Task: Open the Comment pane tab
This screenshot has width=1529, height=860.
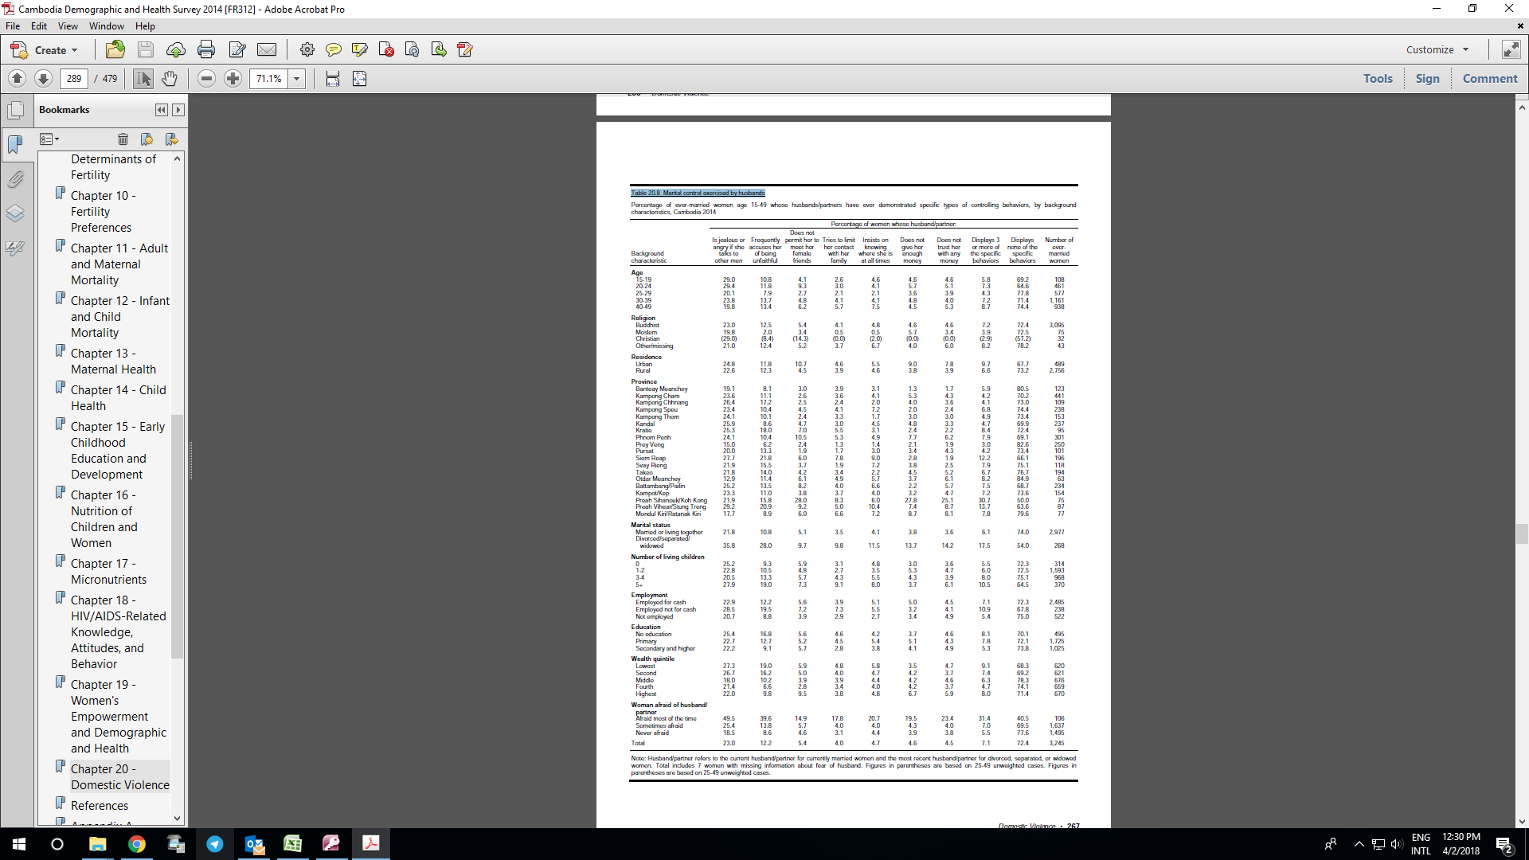Action: pos(1489,79)
